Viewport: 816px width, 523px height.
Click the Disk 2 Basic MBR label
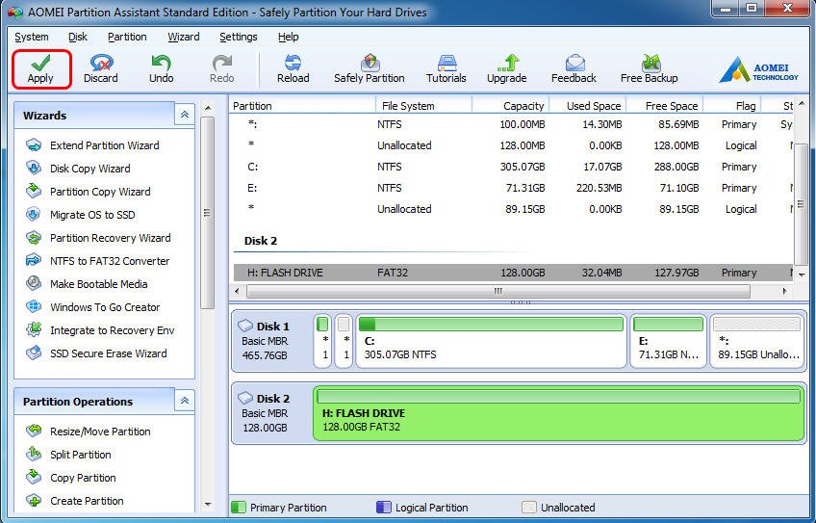265,413
